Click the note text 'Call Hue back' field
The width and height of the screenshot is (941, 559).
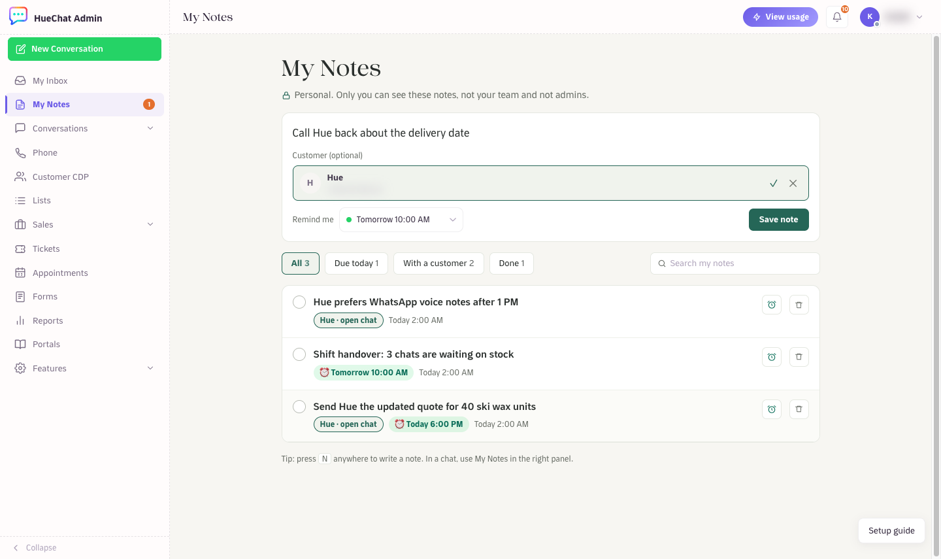551,133
